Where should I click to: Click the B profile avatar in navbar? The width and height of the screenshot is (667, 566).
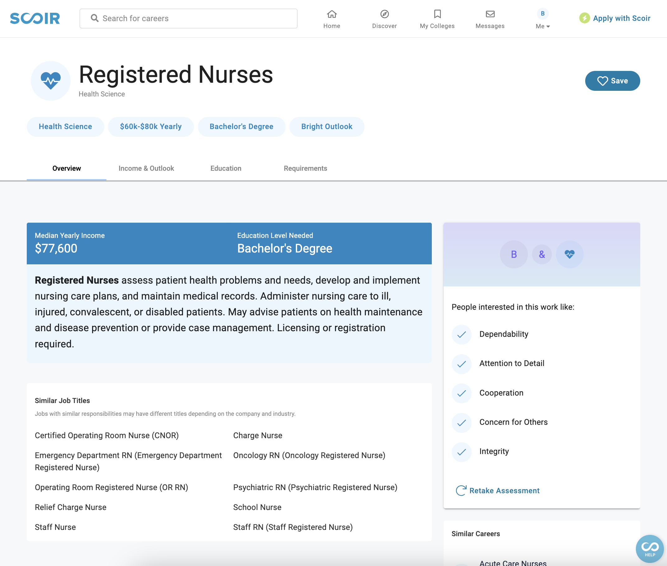click(543, 13)
